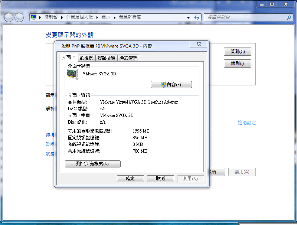Click the Forward navigation arrow
This screenshot has width=297, height=225.
[x=19, y=17]
